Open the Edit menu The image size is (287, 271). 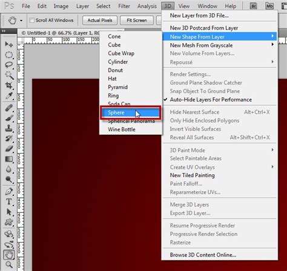(x=42, y=6)
